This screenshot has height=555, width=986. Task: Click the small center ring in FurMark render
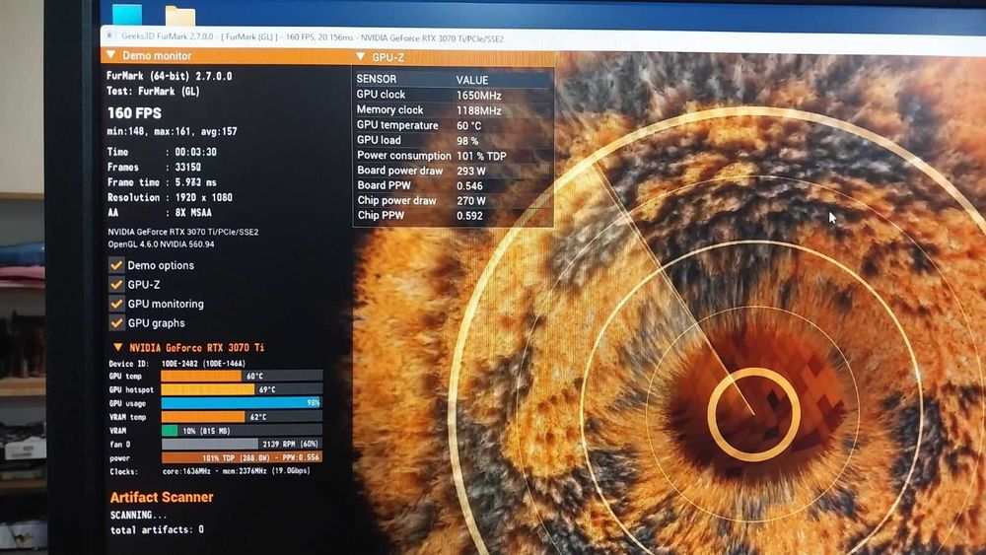pyautogui.click(x=753, y=414)
